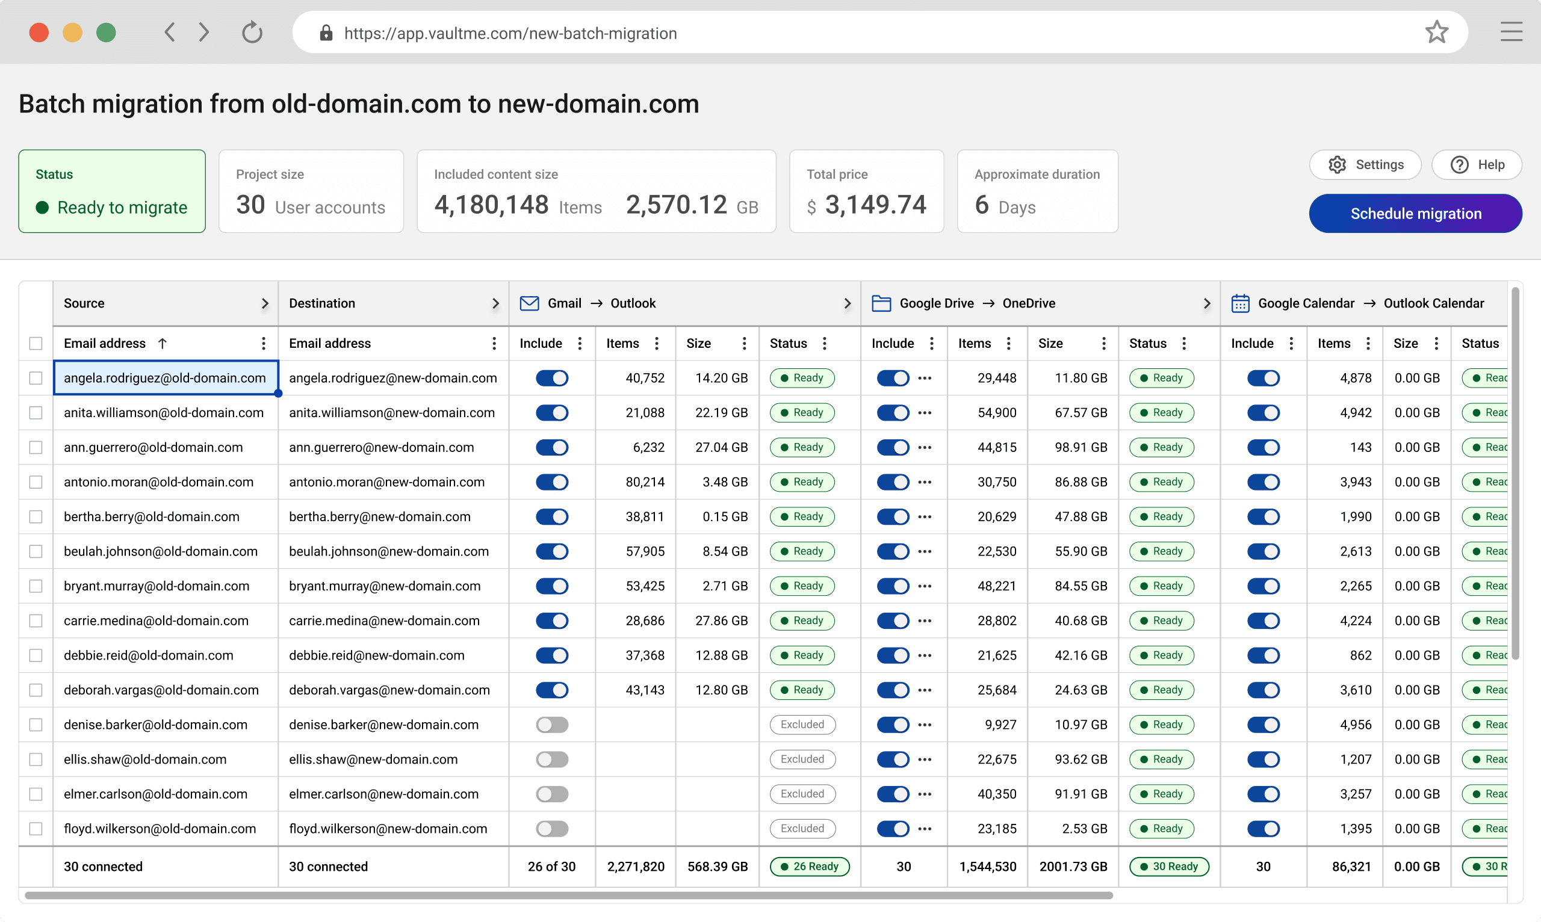Expand the Google Drive to OneDrive group
This screenshot has height=922, width=1541.
[x=1207, y=303]
